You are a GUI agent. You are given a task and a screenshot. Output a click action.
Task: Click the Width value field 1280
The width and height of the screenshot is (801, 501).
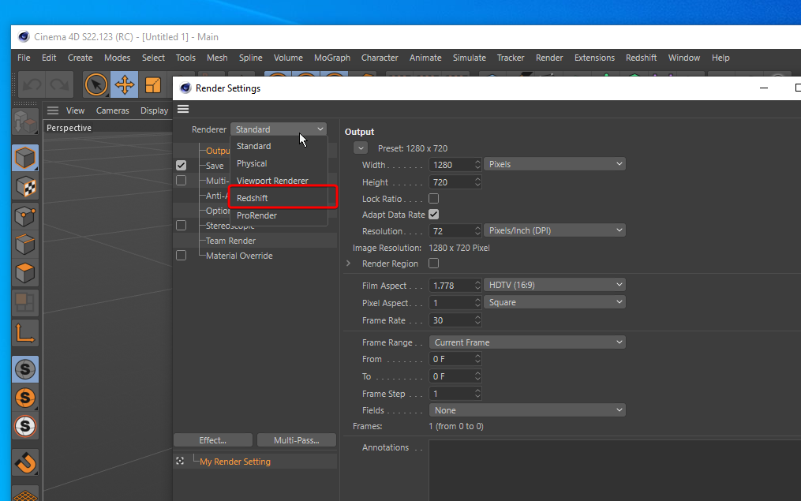click(x=451, y=164)
